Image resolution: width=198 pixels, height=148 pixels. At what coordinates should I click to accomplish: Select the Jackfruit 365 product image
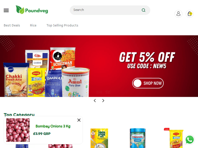[99, 138]
